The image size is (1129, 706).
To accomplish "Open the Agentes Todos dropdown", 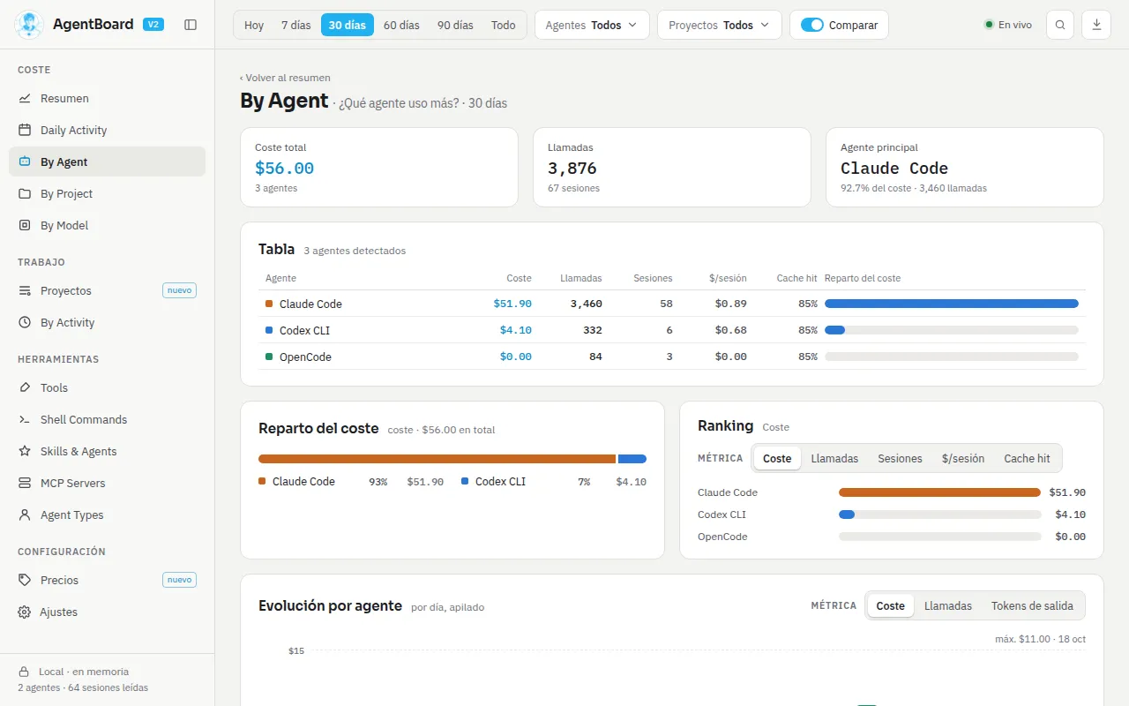I will pos(592,25).
